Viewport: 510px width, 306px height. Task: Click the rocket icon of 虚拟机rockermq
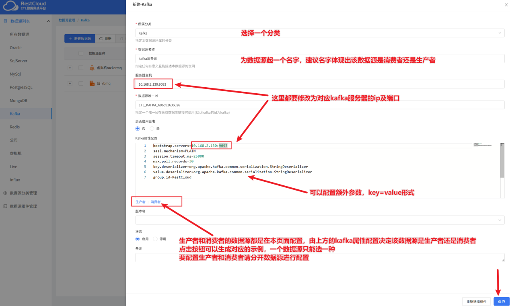92,68
